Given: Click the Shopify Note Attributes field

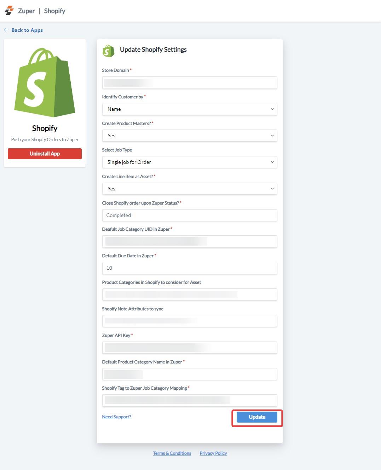Looking at the screenshot, I should coord(190,321).
